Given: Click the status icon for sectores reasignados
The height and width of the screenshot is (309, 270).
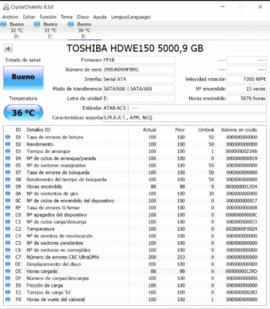Looking at the screenshot, I should (x=8, y=165).
